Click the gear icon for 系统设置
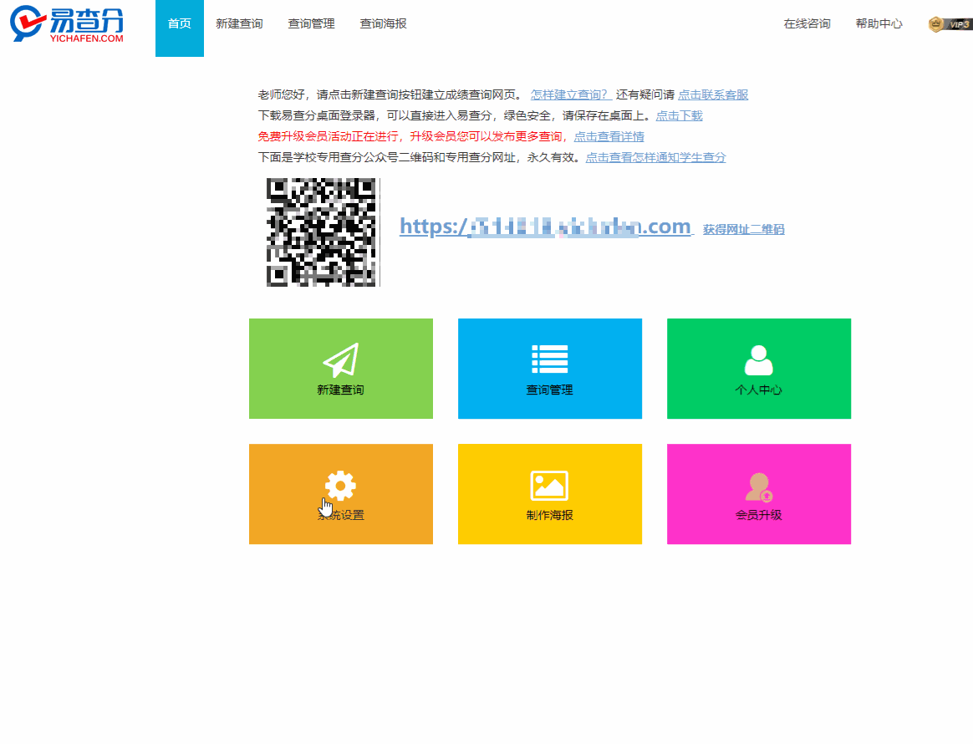This screenshot has height=744, width=973. pyautogui.click(x=341, y=485)
